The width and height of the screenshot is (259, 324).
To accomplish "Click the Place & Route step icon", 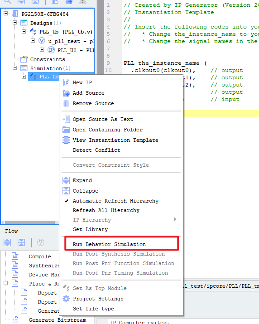I will pyautogui.click(x=15, y=284).
